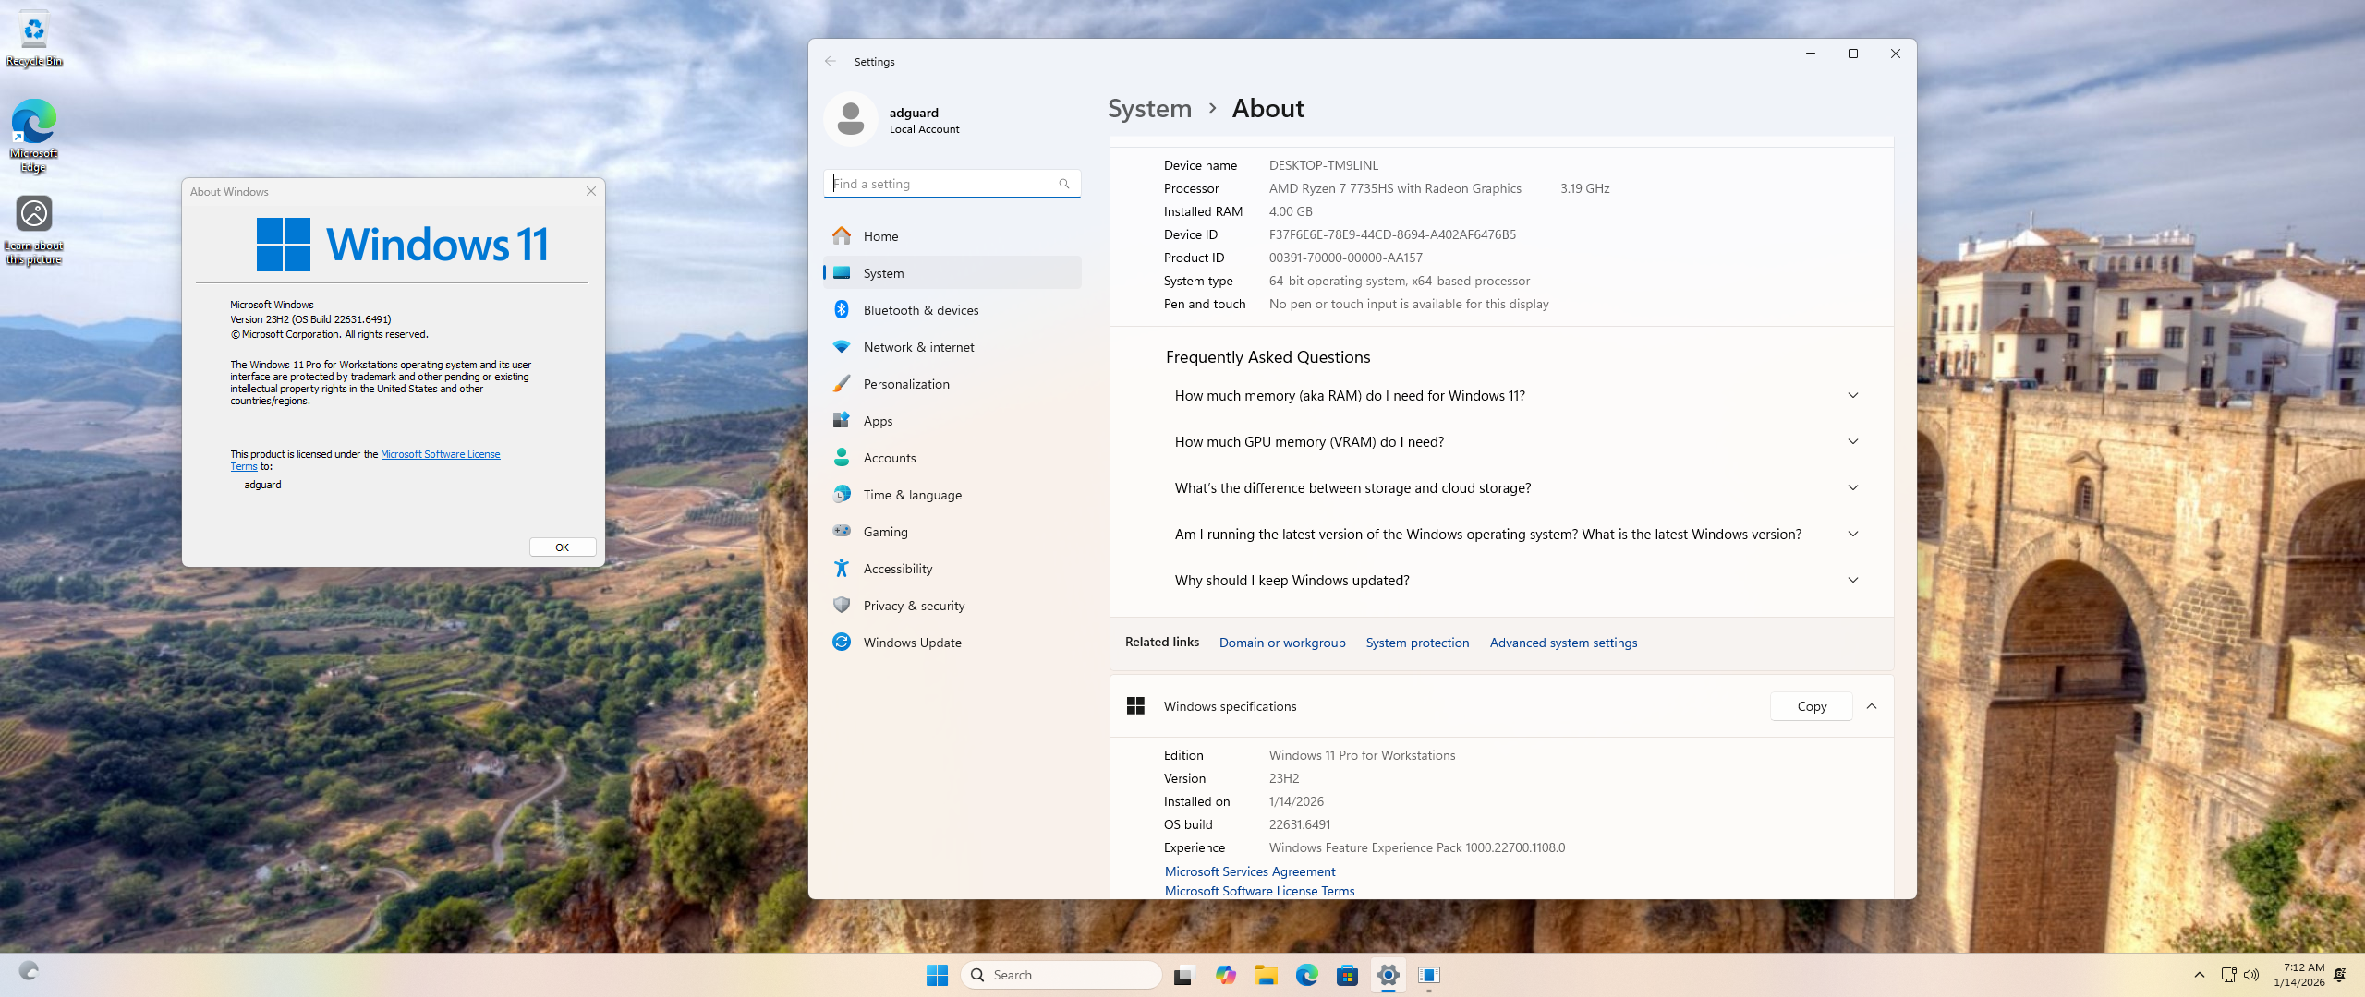Viewport: 2365px width, 997px height.
Task: Go to Personalization settings
Action: click(x=905, y=384)
